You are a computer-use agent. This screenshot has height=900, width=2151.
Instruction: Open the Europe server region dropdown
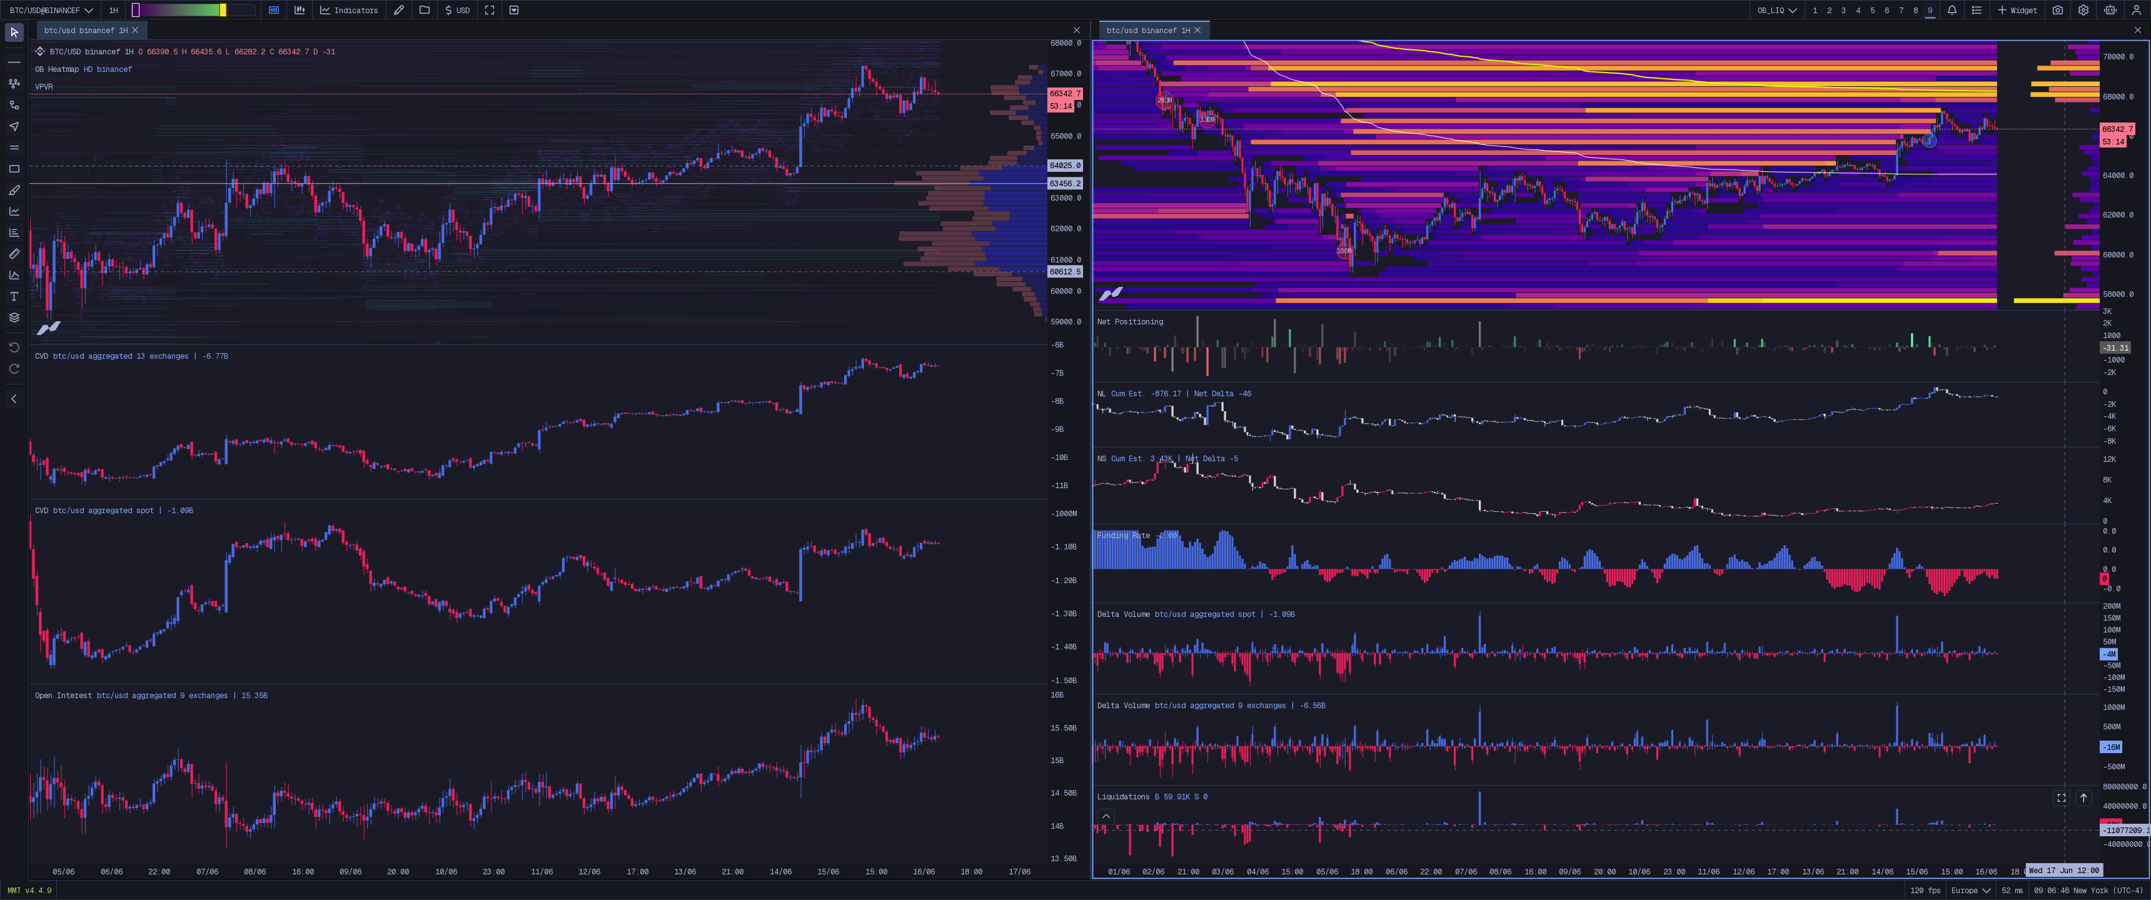pyautogui.click(x=1971, y=891)
